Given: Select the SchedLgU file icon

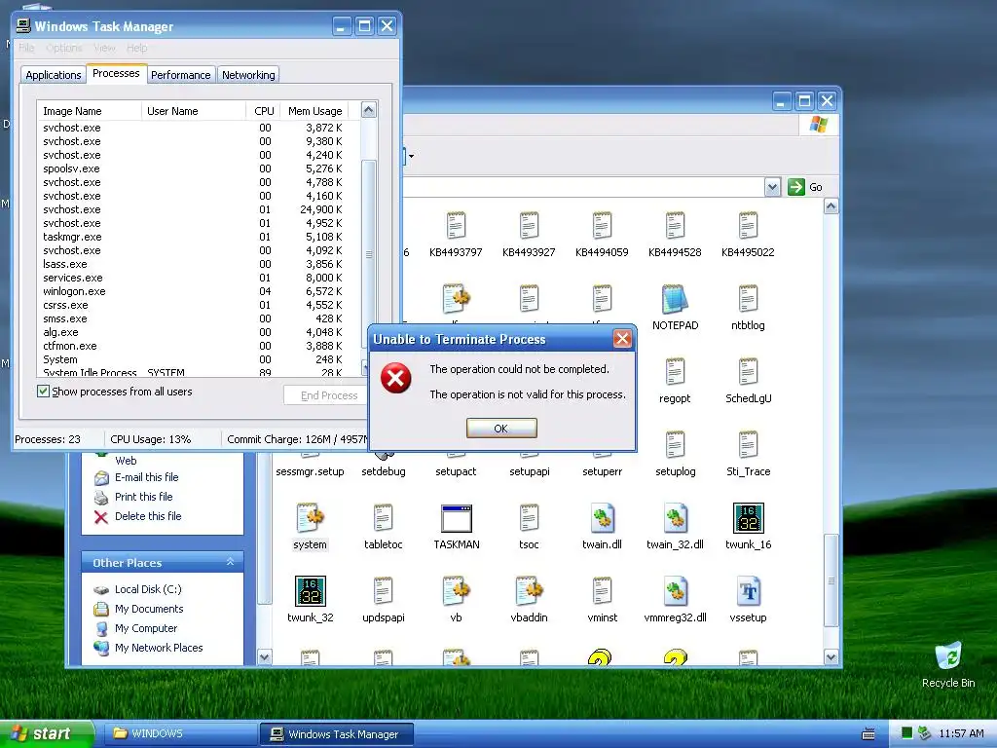Looking at the screenshot, I should [x=749, y=372].
